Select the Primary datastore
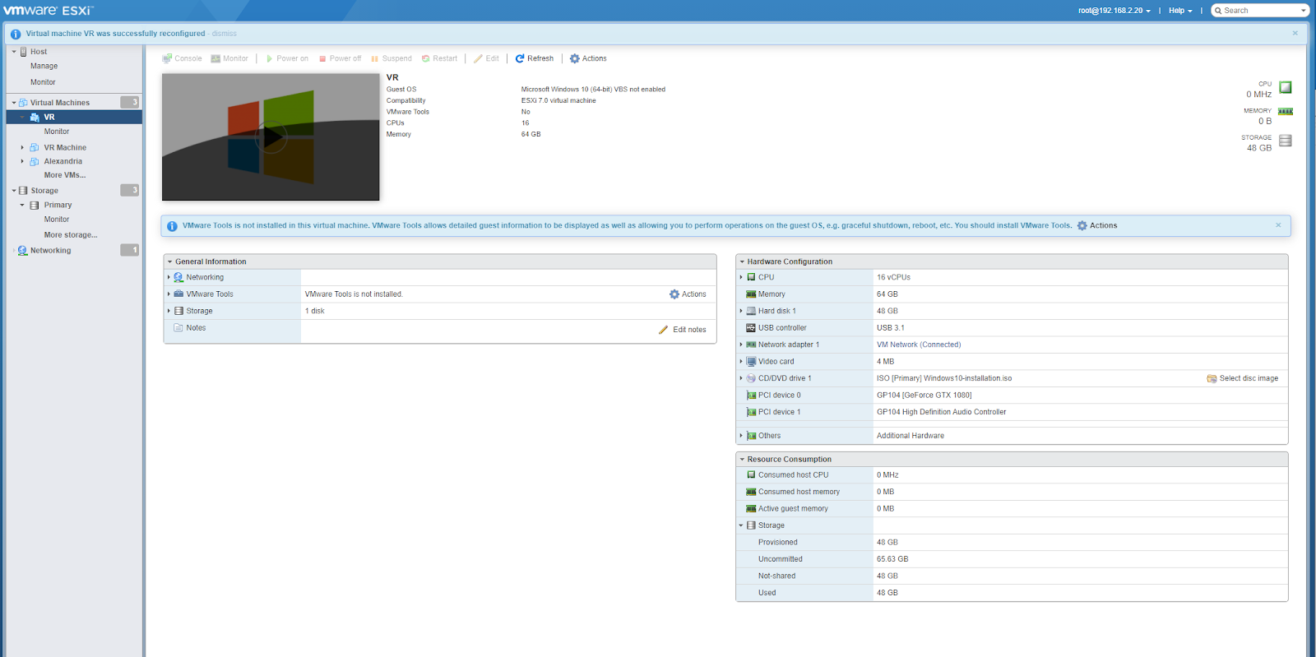Screen dimensions: 1316x657 click(x=58, y=206)
